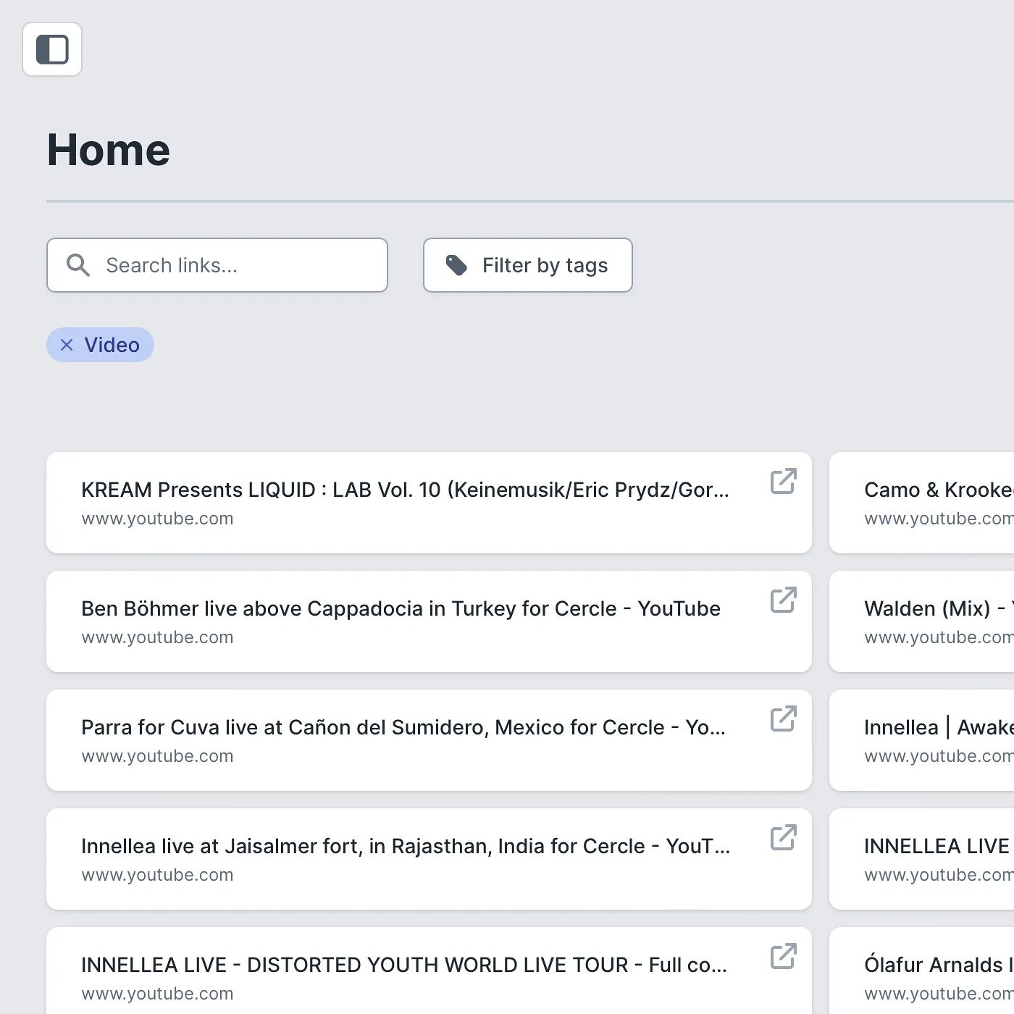Click the Home page heading

109,150
